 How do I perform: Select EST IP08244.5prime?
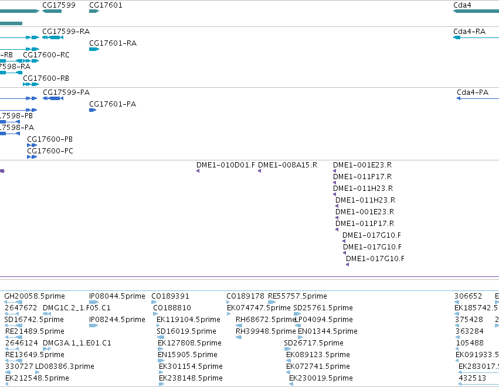pyautogui.click(x=117, y=320)
